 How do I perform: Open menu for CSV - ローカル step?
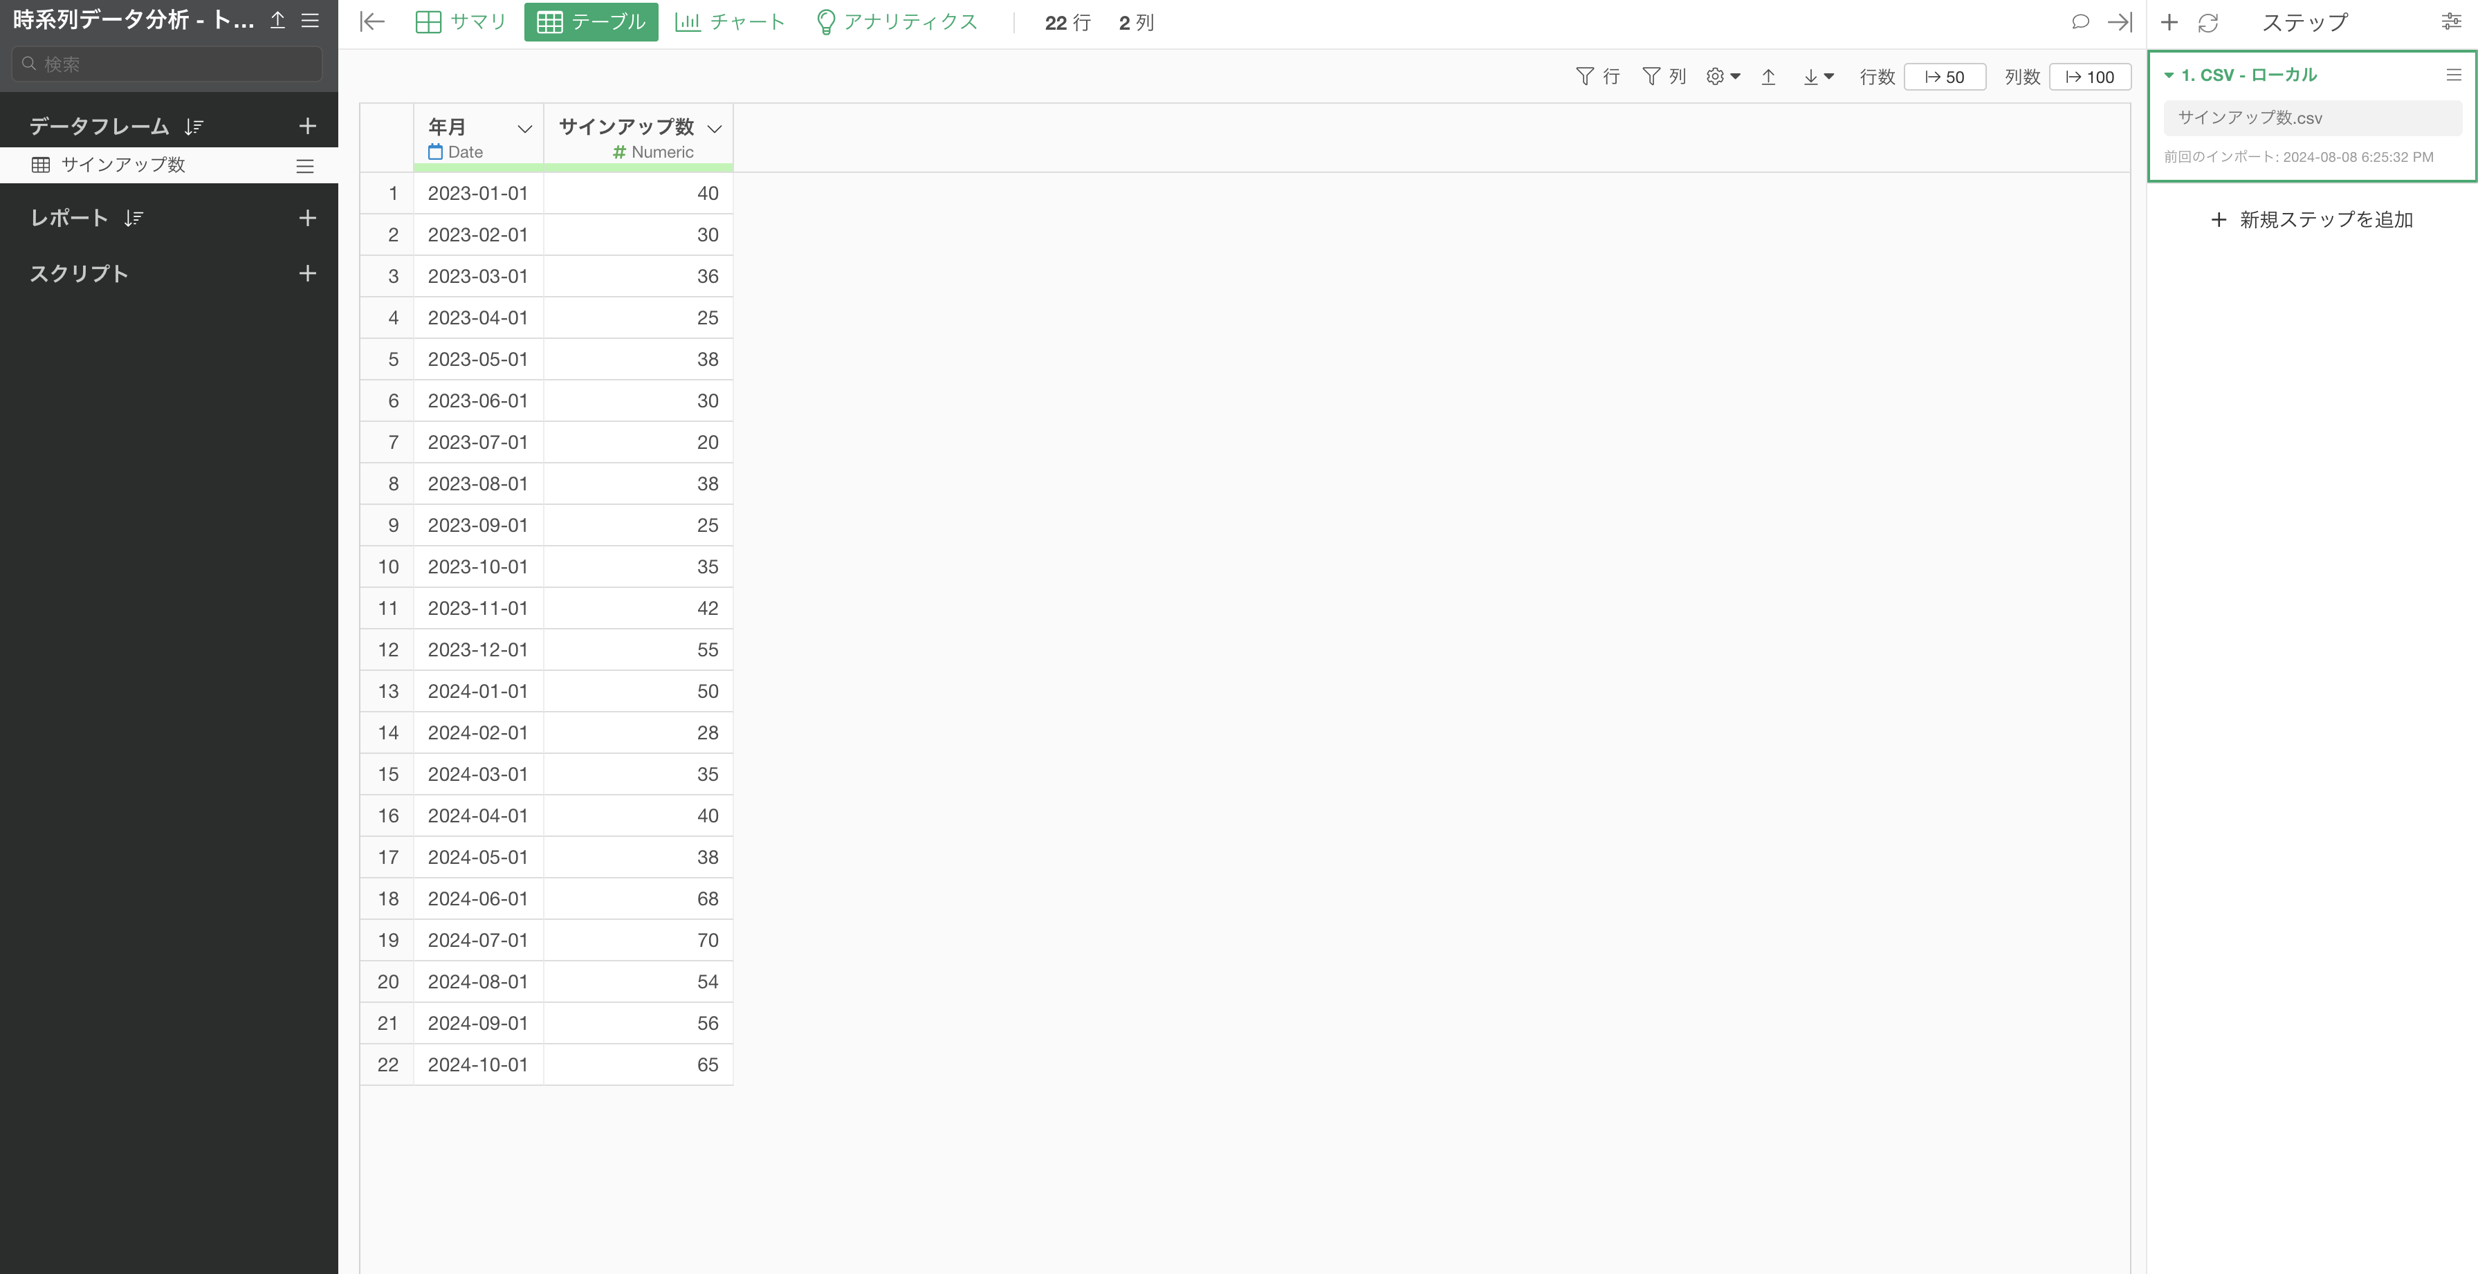click(x=2453, y=75)
